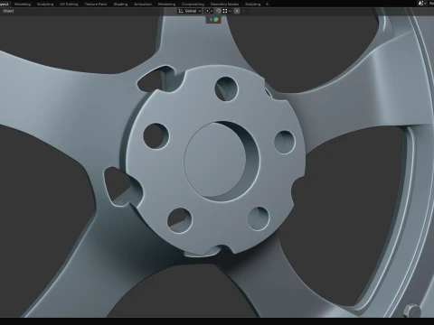Select the center cap of the wheel model
This screenshot has width=434, height=325.
click(x=215, y=160)
